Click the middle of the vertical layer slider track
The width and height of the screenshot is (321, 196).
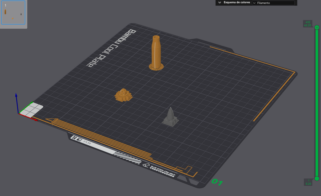(x=317, y=103)
